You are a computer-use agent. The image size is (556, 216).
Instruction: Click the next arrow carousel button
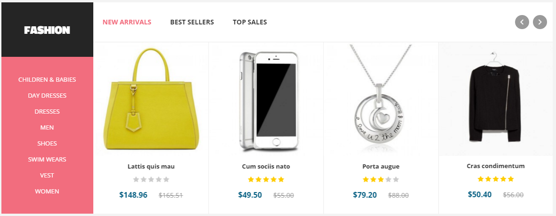tap(540, 22)
